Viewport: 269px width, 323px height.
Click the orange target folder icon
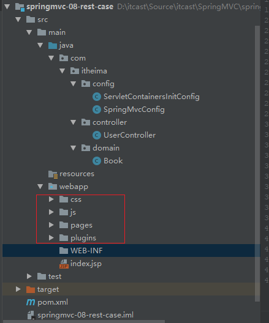pyautogui.click(x=31, y=289)
